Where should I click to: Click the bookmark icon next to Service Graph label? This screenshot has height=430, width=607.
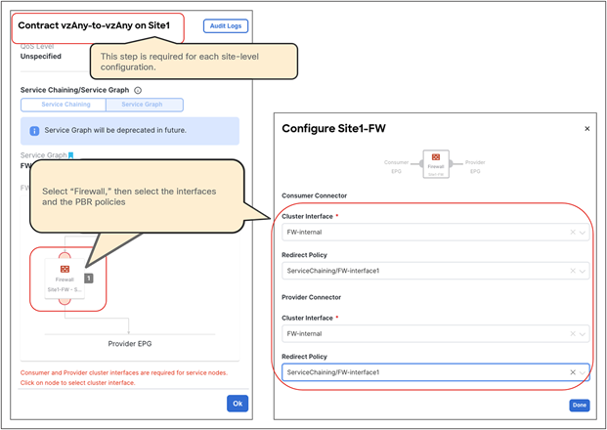point(70,155)
